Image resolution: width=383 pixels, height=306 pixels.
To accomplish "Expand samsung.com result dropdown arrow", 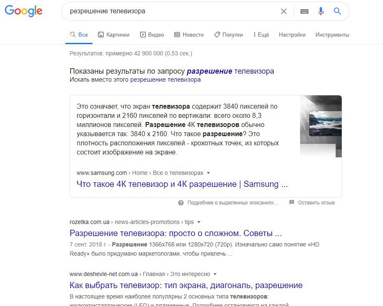I will click(208, 173).
